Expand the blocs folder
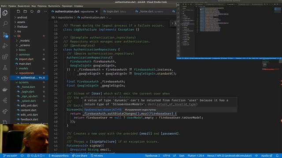The image size is (282, 158). 22,50
